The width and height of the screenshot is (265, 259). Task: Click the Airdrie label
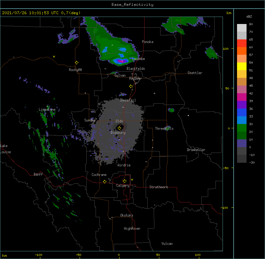[124, 165]
